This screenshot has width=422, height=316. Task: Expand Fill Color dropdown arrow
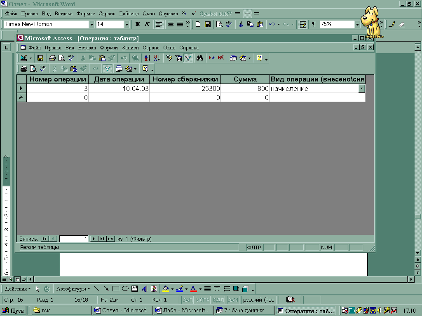[x=172, y=289]
